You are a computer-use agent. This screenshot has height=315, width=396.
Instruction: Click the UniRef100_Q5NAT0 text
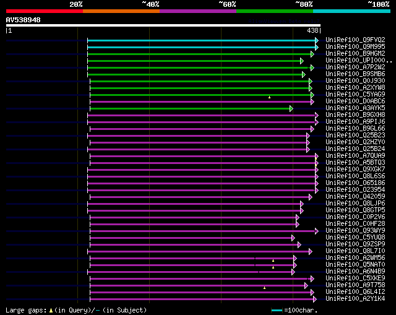pos(355,265)
